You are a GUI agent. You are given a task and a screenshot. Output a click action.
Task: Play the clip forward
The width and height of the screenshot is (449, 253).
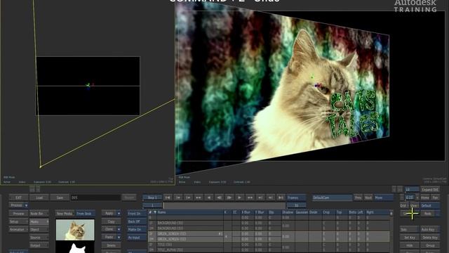coord(239,197)
